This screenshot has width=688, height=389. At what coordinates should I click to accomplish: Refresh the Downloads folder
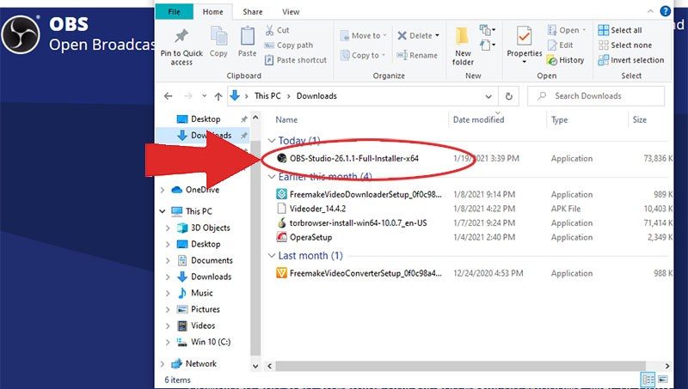pyautogui.click(x=508, y=96)
